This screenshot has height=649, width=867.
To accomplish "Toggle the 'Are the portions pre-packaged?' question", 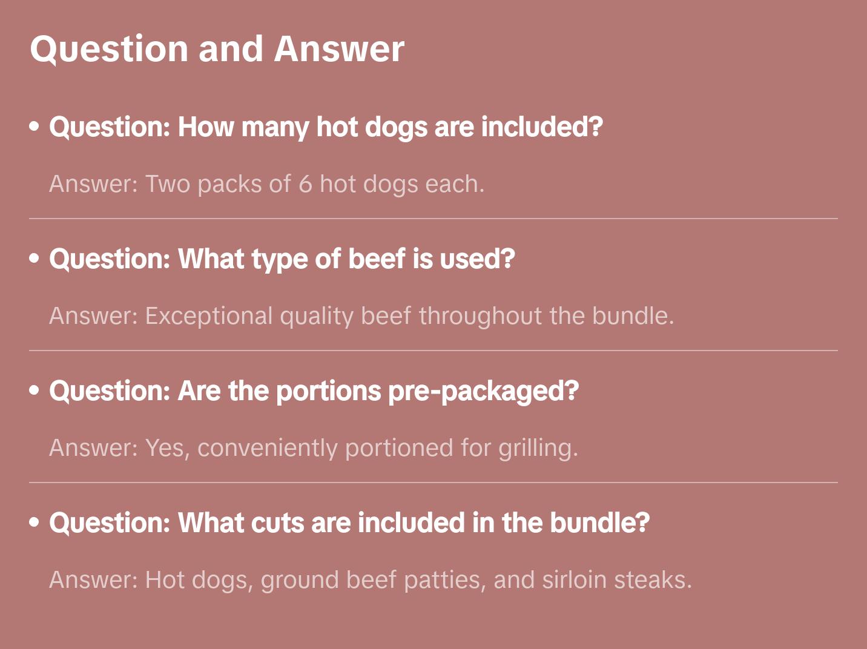I will (314, 391).
